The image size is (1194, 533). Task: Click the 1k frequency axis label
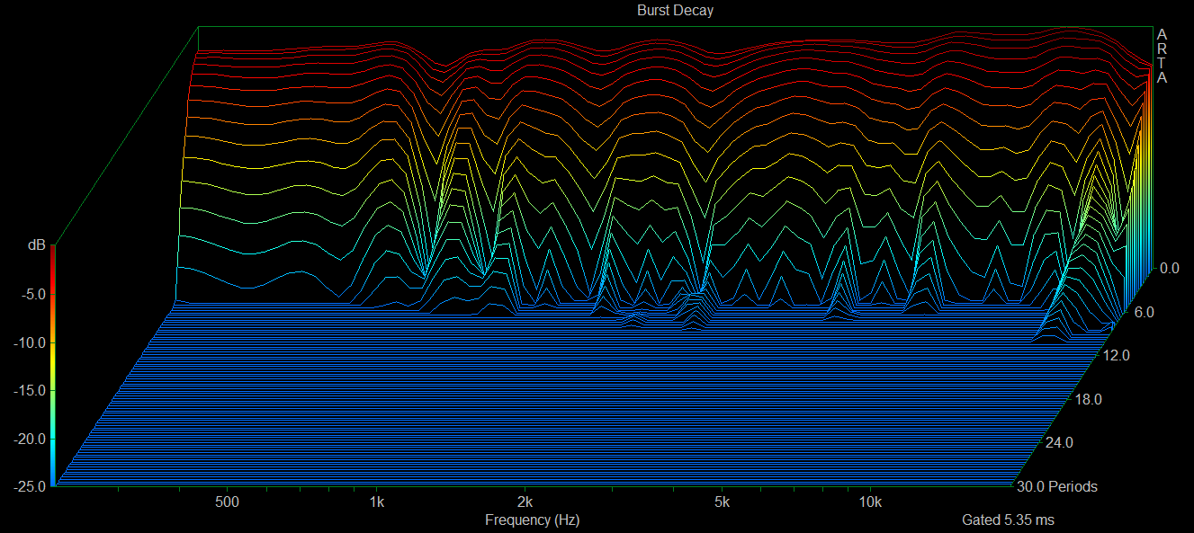pyautogui.click(x=377, y=501)
